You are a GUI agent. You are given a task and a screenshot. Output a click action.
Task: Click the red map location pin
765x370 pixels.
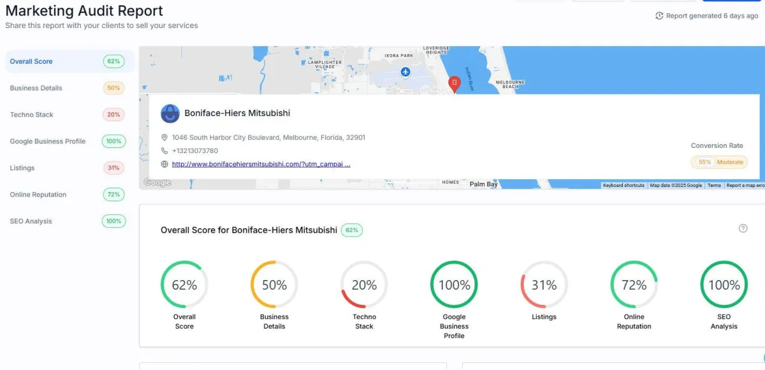click(x=455, y=84)
